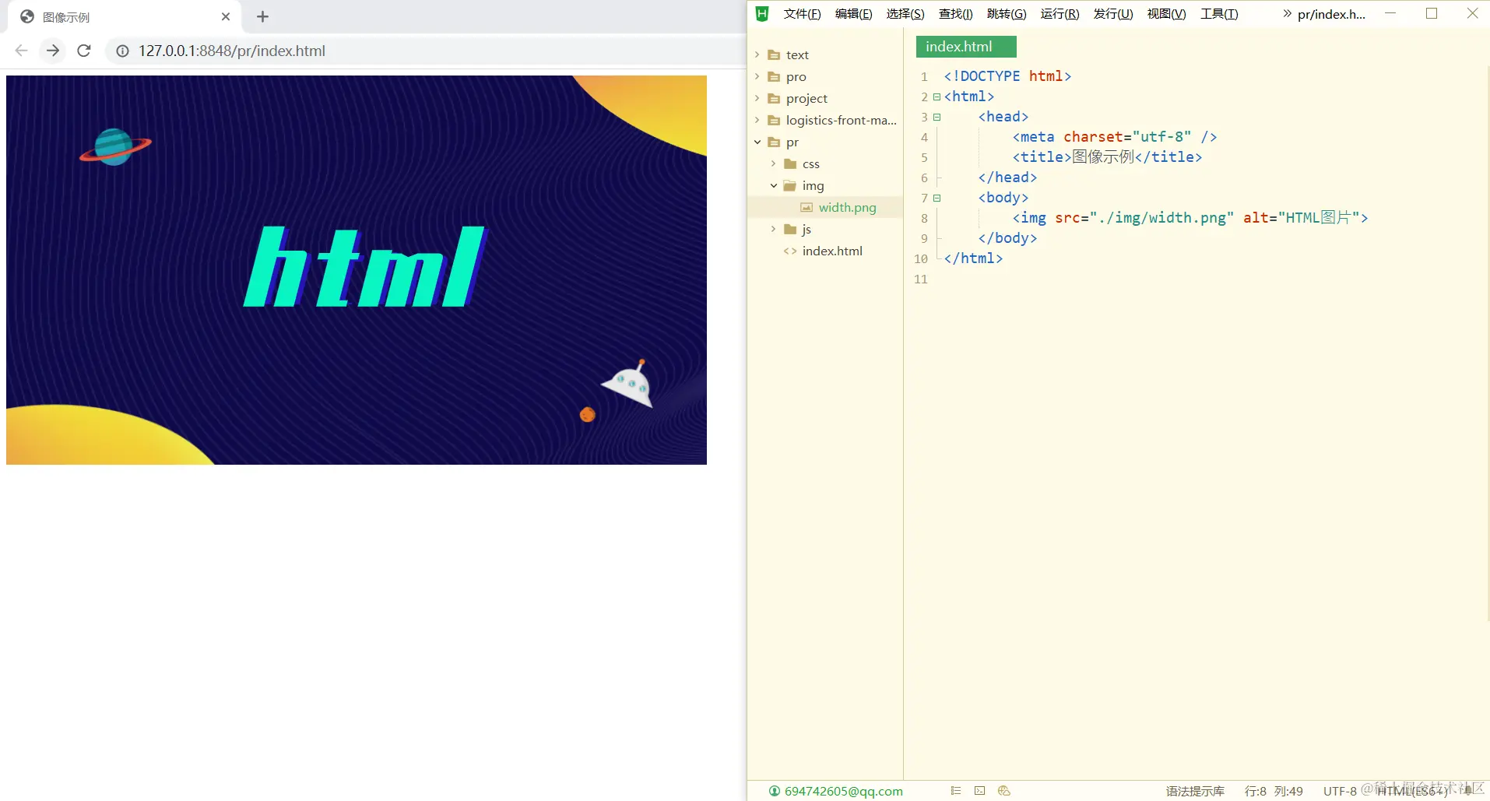Click the alt value HTML图片 in code

point(1318,218)
